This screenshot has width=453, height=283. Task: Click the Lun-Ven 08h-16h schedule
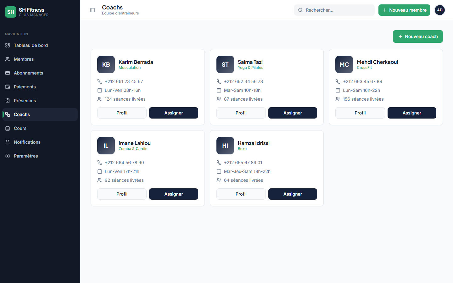pyautogui.click(x=123, y=90)
